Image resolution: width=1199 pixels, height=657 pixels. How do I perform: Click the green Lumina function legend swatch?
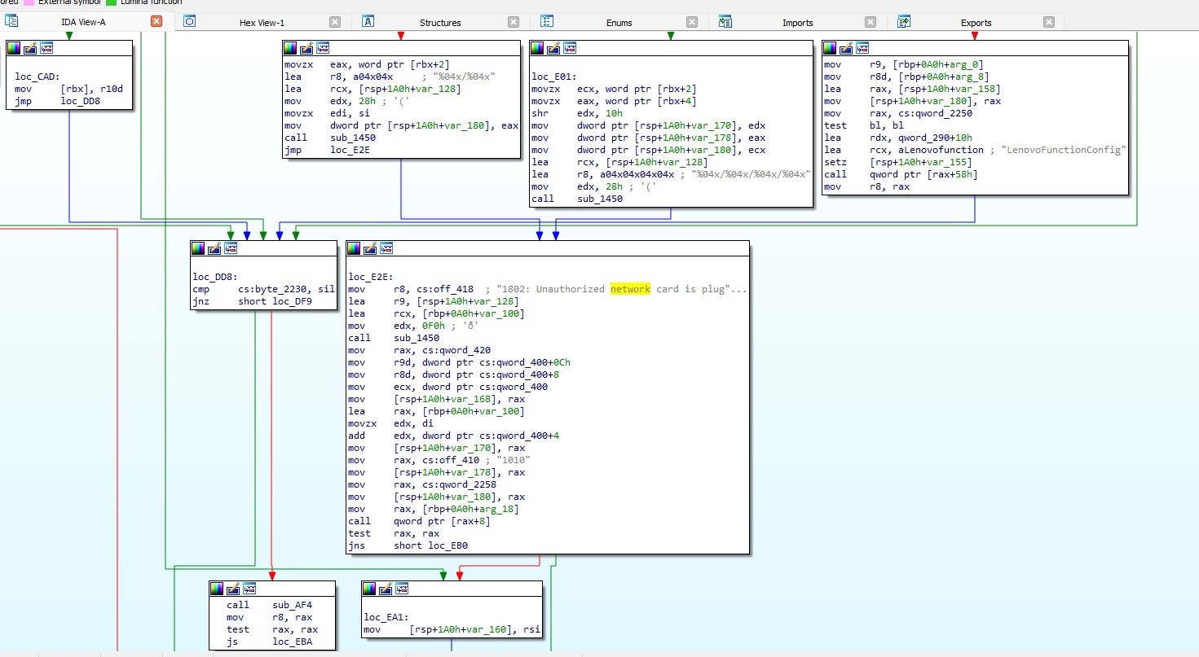(x=111, y=2)
